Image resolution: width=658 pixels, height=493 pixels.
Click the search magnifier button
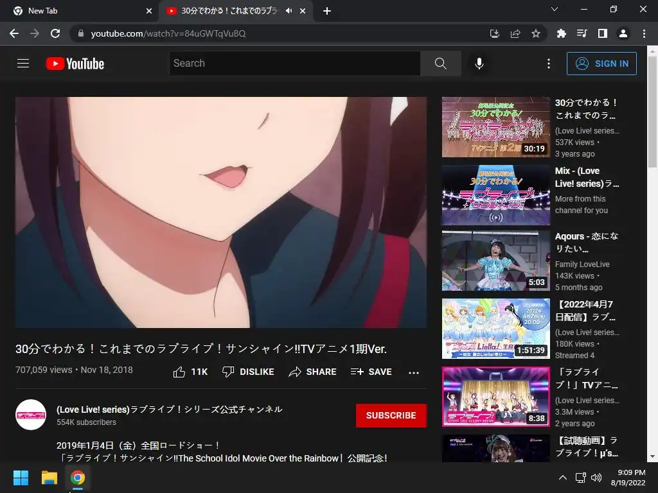click(441, 64)
